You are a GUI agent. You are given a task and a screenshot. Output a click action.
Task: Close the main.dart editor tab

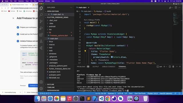pos(89,7)
